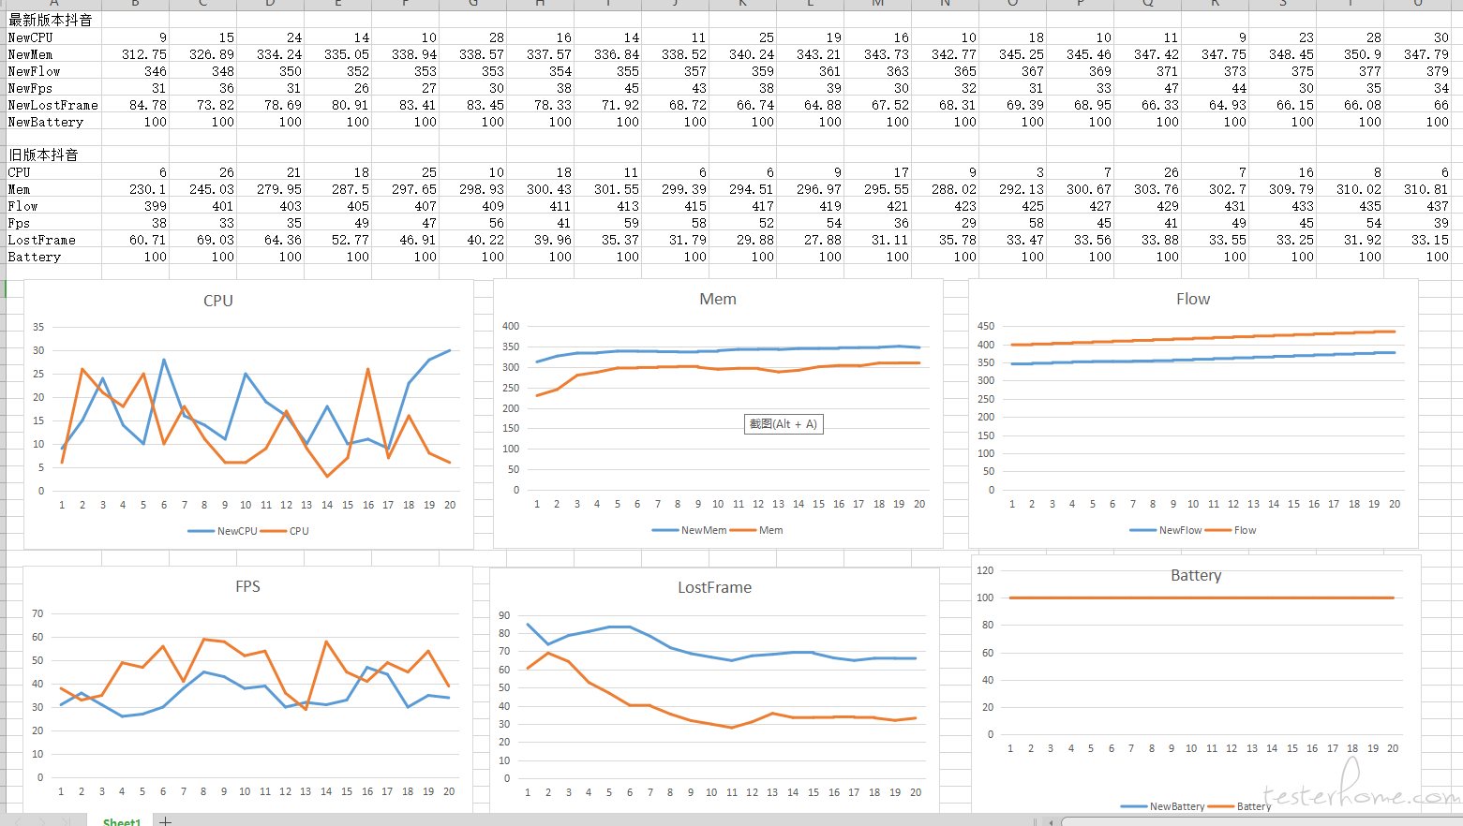Select the cell with value 33.15
The height and width of the screenshot is (826, 1463).
click(x=1418, y=239)
